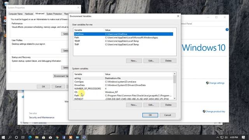Image resolution: width=249 pixels, height=140 pixels.
Task: Open Cortana circle icon on taskbar
Action: pos(16,137)
